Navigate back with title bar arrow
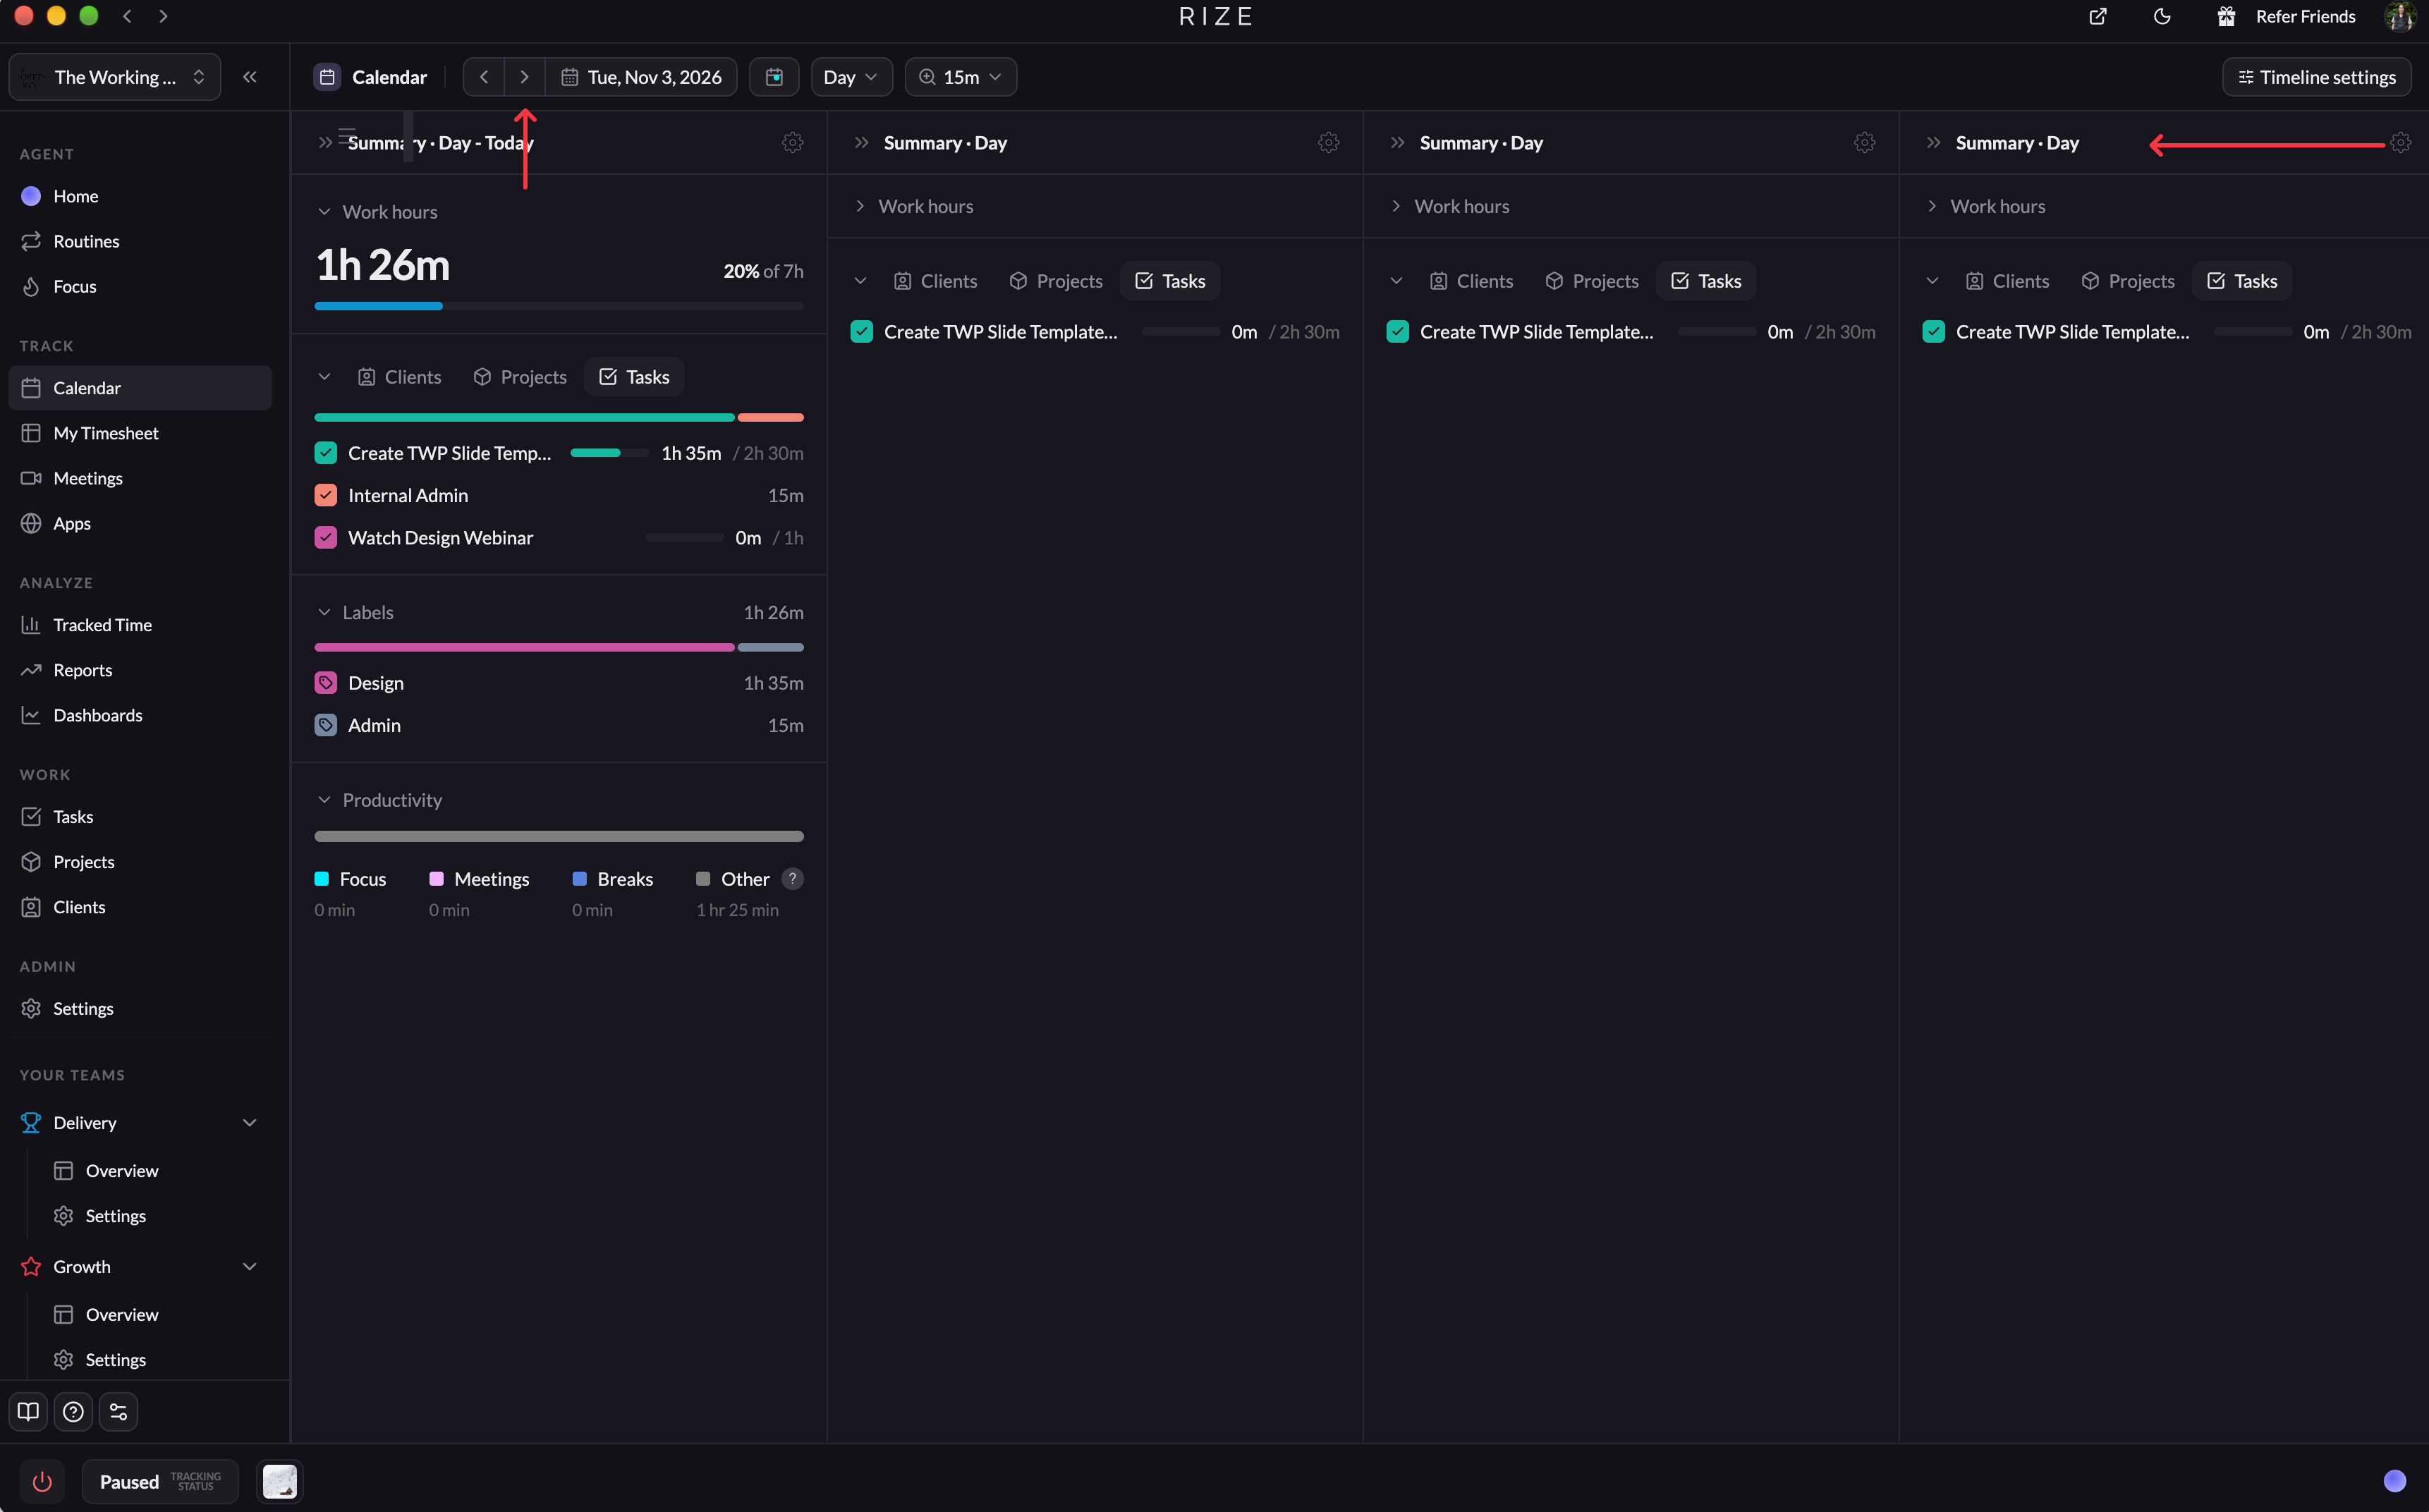 click(x=127, y=16)
